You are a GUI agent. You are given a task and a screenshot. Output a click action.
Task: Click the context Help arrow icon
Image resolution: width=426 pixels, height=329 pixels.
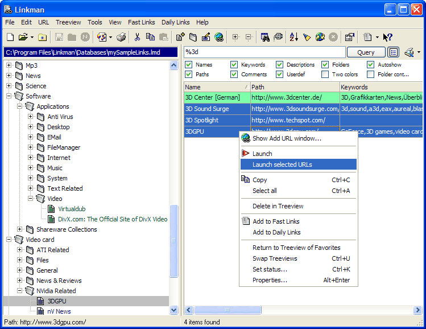(x=387, y=37)
